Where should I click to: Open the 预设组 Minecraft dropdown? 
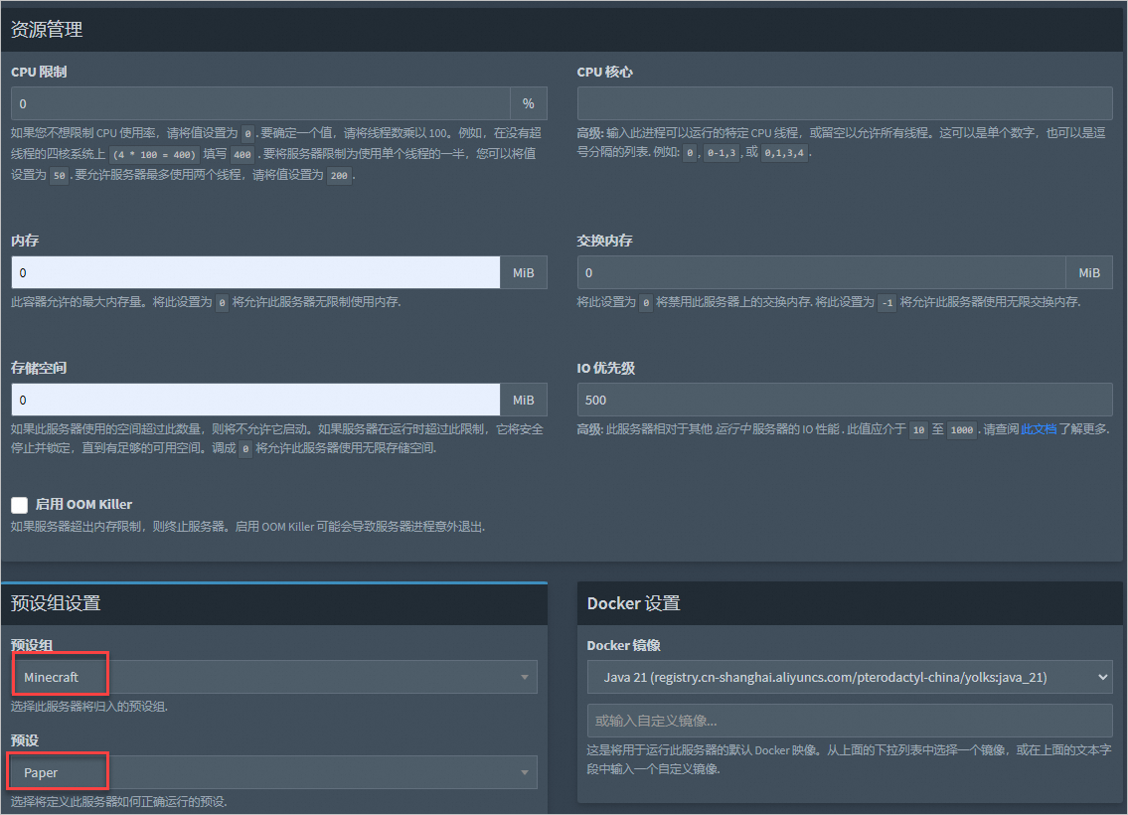[x=274, y=677]
